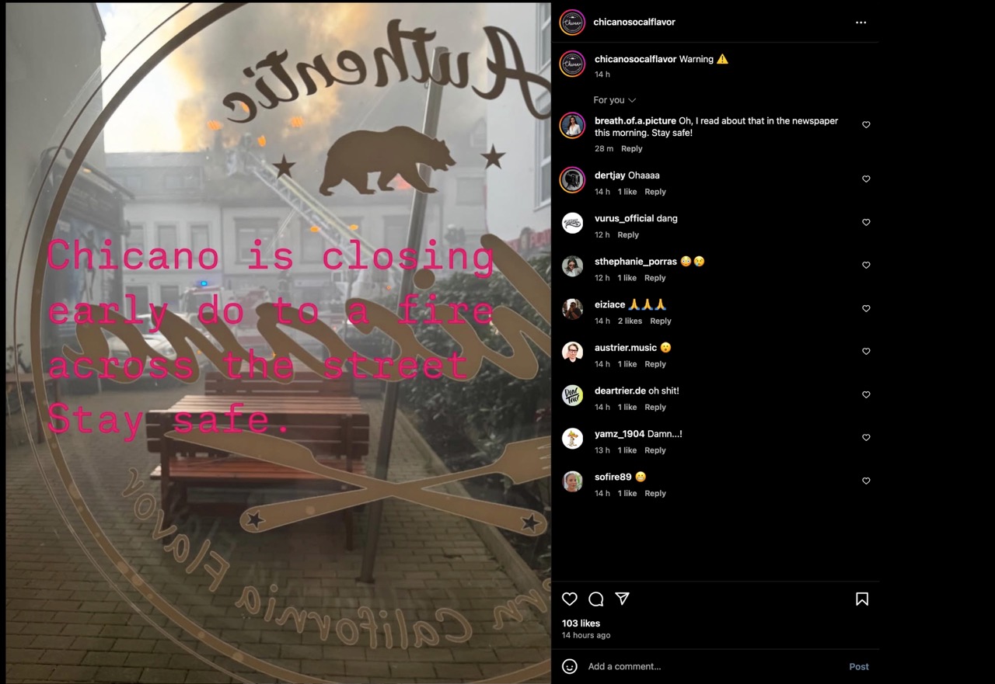View the 2 likes on eiziace's comment

coord(630,321)
